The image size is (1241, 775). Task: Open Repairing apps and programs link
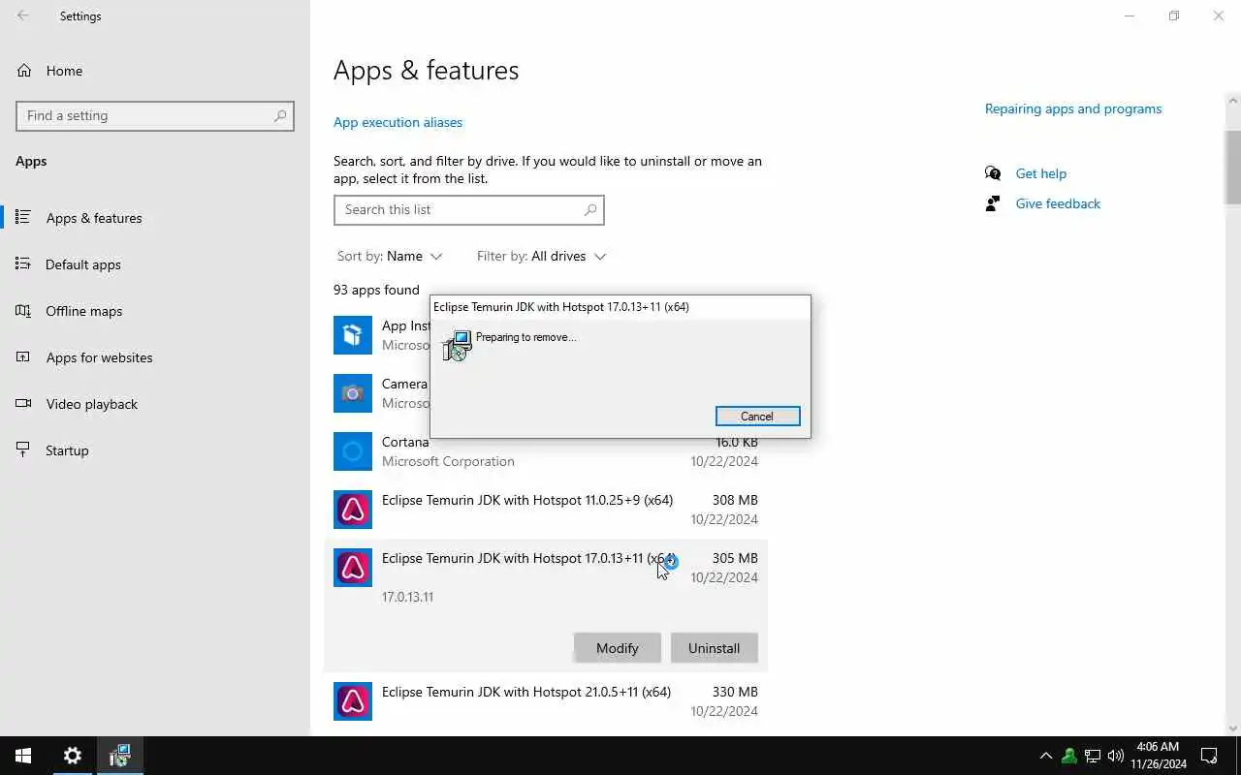point(1073,108)
